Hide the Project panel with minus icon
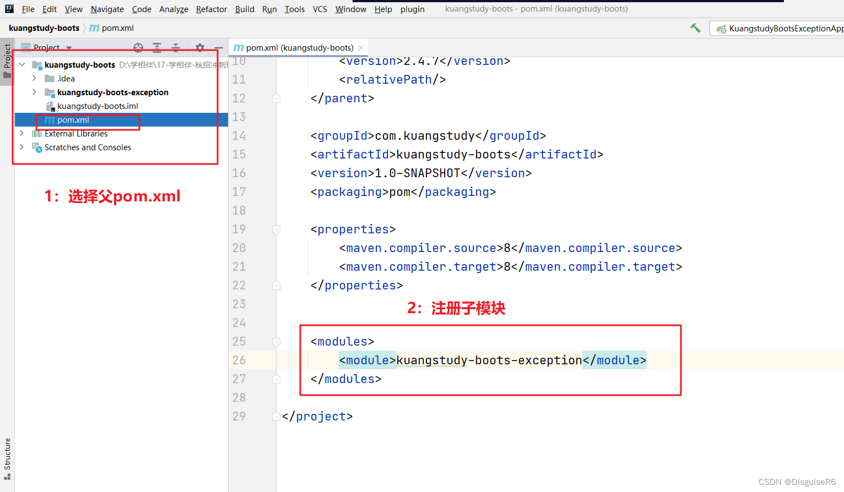Viewport: 844px width, 492px height. 219,48
